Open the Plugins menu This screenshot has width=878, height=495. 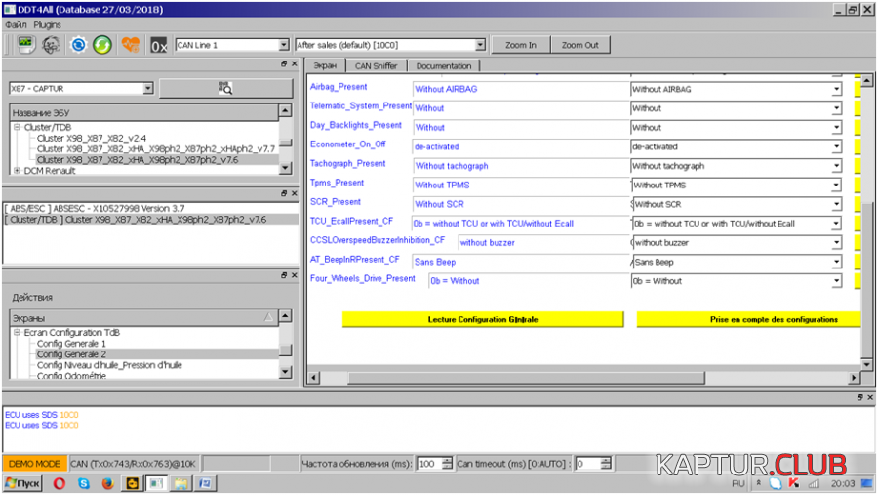tap(47, 22)
